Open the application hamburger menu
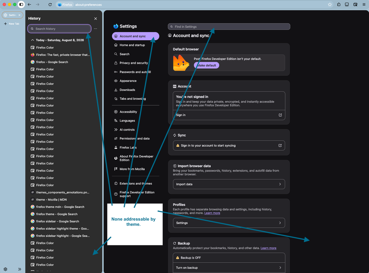The height and width of the screenshot is (273, 369). (x=364, y=4)
